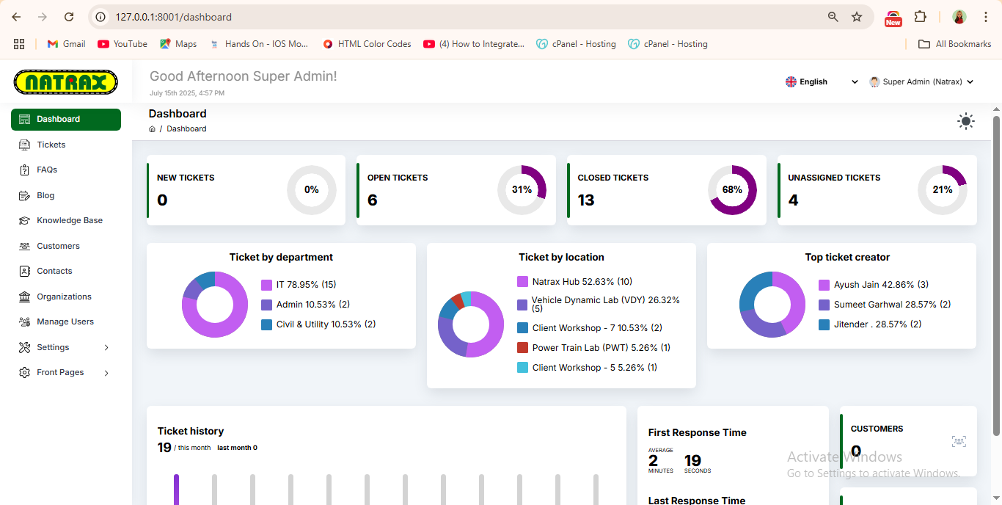Open the English language dropdown

(x=821, y=82)
